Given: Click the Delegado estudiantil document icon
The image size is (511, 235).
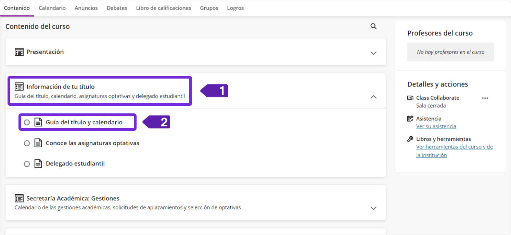Looking at the screenshot, I should 38,164.
